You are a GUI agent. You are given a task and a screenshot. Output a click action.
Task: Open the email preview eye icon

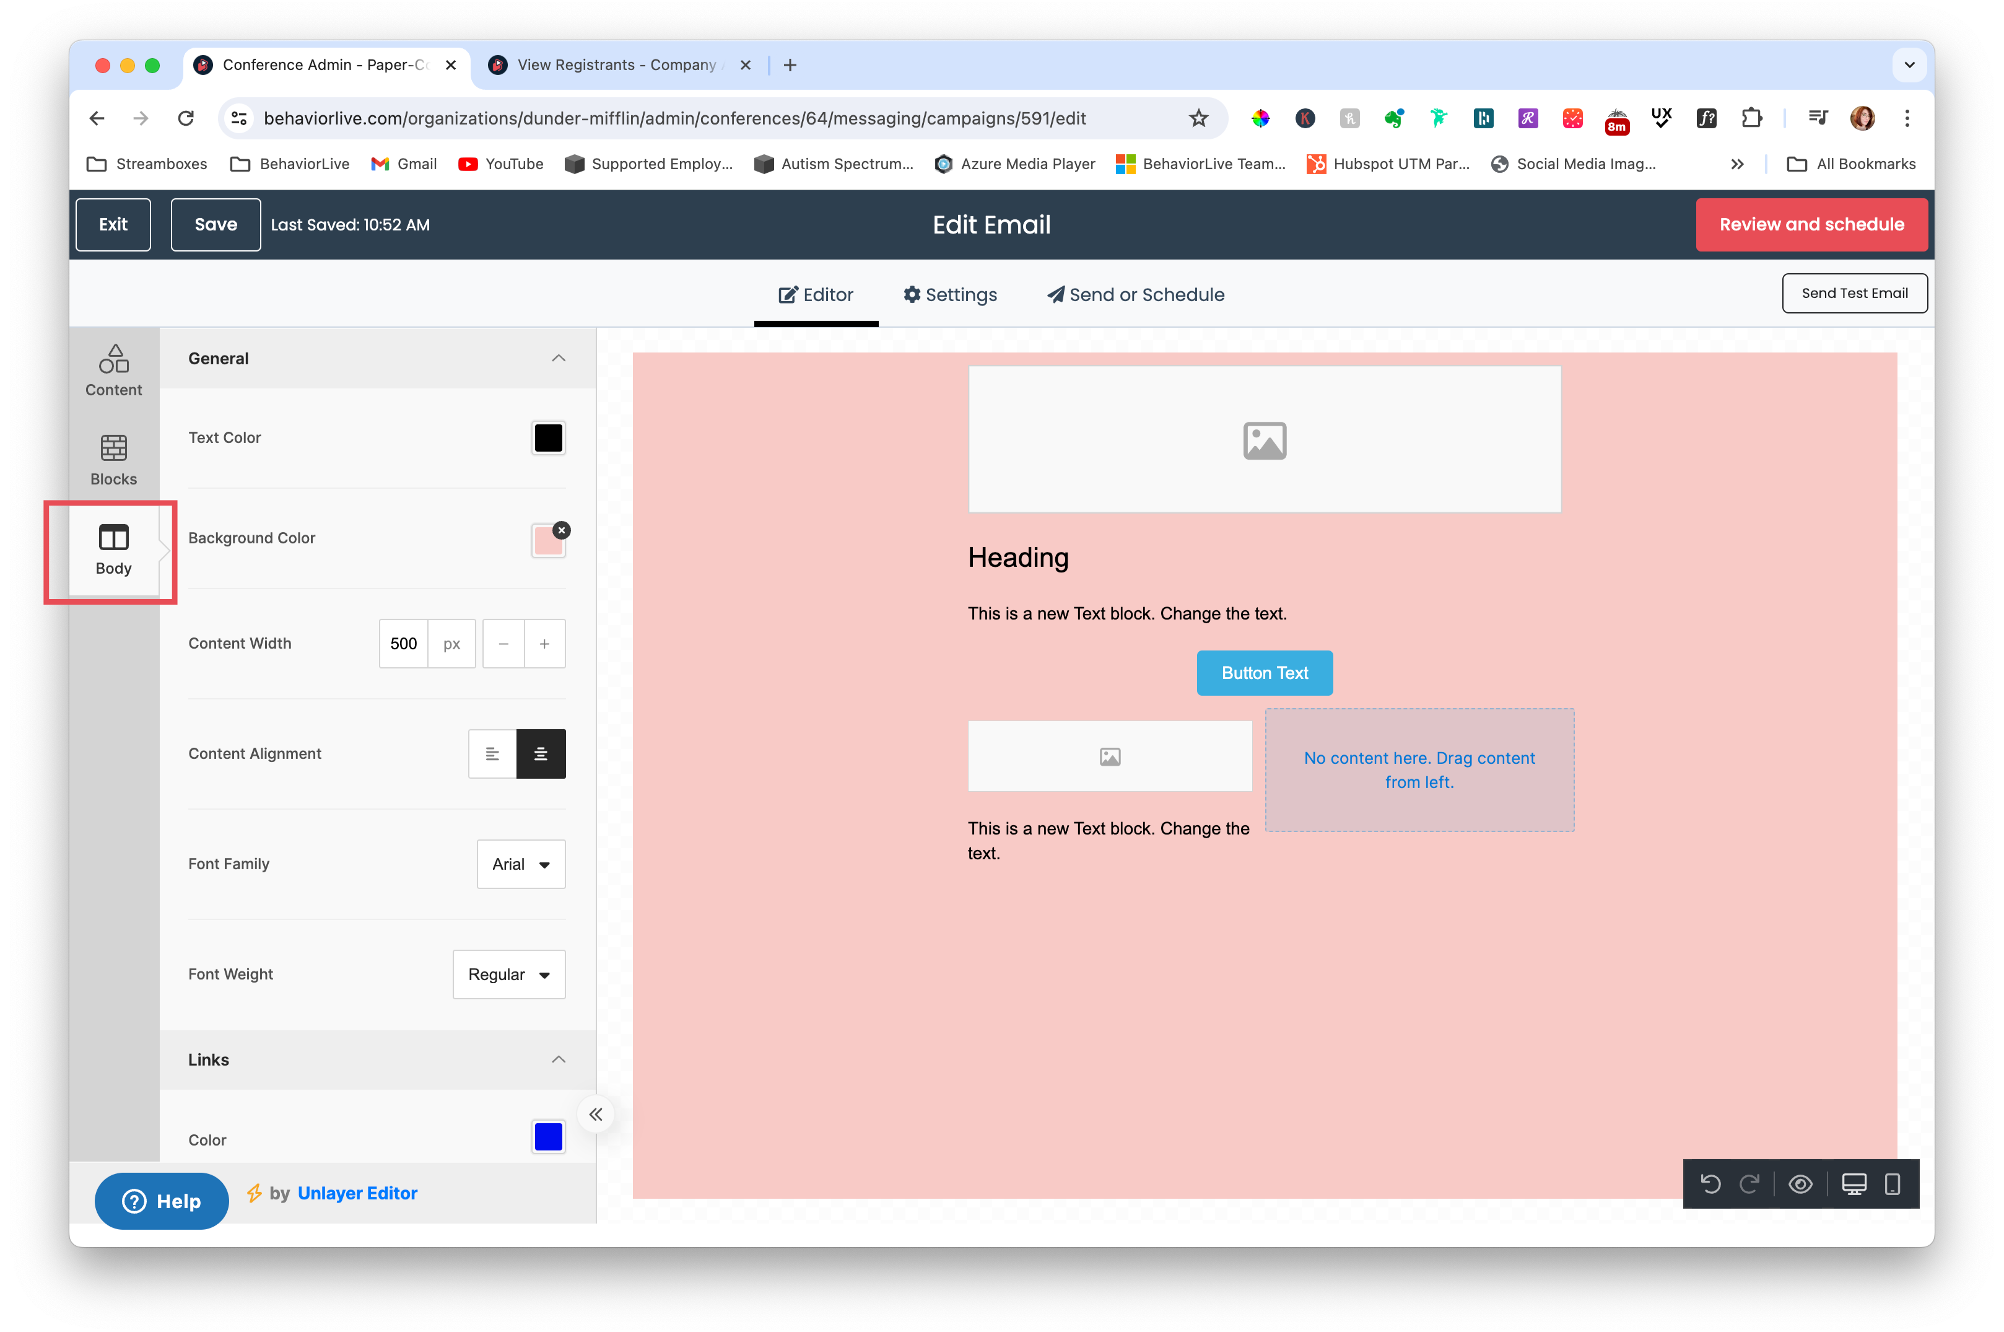1801,1183
